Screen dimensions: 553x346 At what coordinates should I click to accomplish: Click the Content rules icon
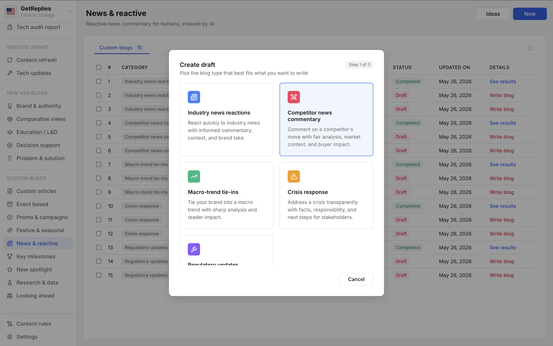pyautogui.click(x=10, y=324)
